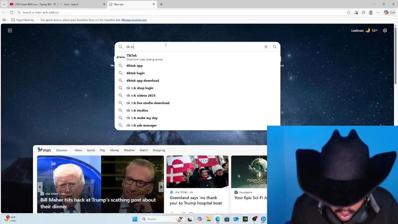Click the Microsoft Edge taskbar icon
Screen dimensions: 398x224
pyautogui.click(x=218, y=219)
